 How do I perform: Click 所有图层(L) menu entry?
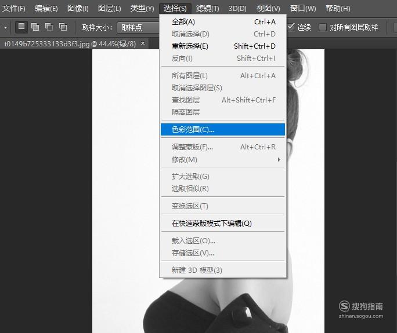223,75
